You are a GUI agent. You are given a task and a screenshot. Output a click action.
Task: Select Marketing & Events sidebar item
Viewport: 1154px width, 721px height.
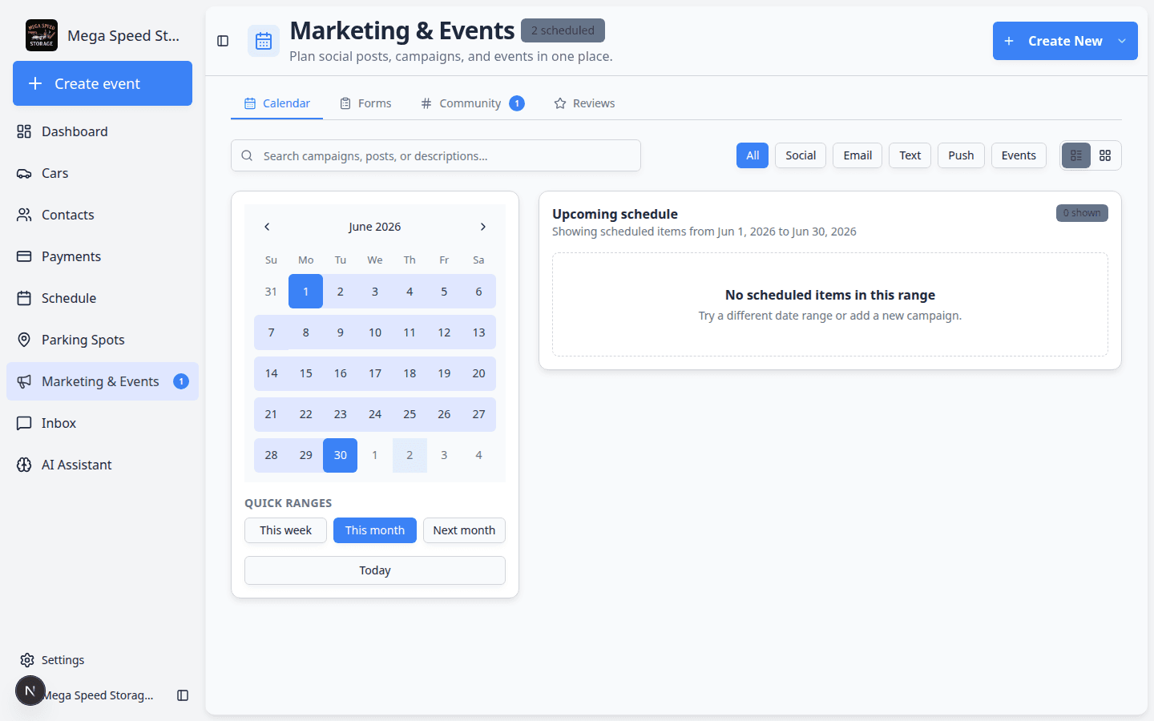[103, 381]
